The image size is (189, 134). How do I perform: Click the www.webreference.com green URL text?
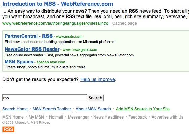[x=55, y=23]
